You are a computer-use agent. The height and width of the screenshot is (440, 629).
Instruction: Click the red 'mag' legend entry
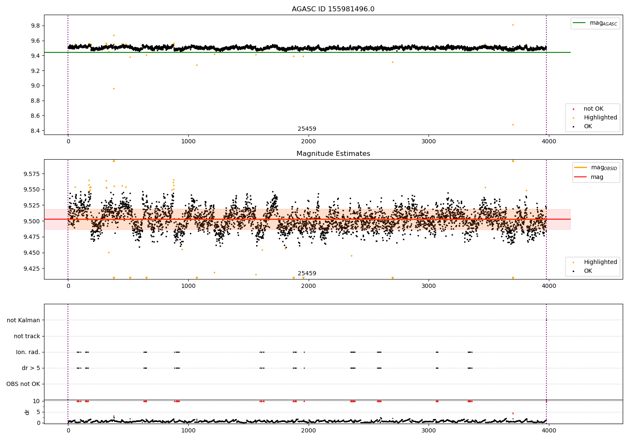(x=589, y=177)
